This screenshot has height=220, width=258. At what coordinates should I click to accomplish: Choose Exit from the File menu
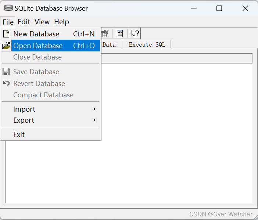pos(51,135)
